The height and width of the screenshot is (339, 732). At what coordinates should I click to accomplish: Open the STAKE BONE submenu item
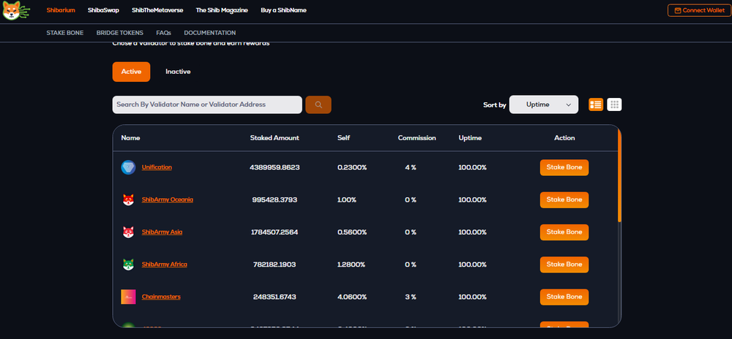tap(65, 33)
